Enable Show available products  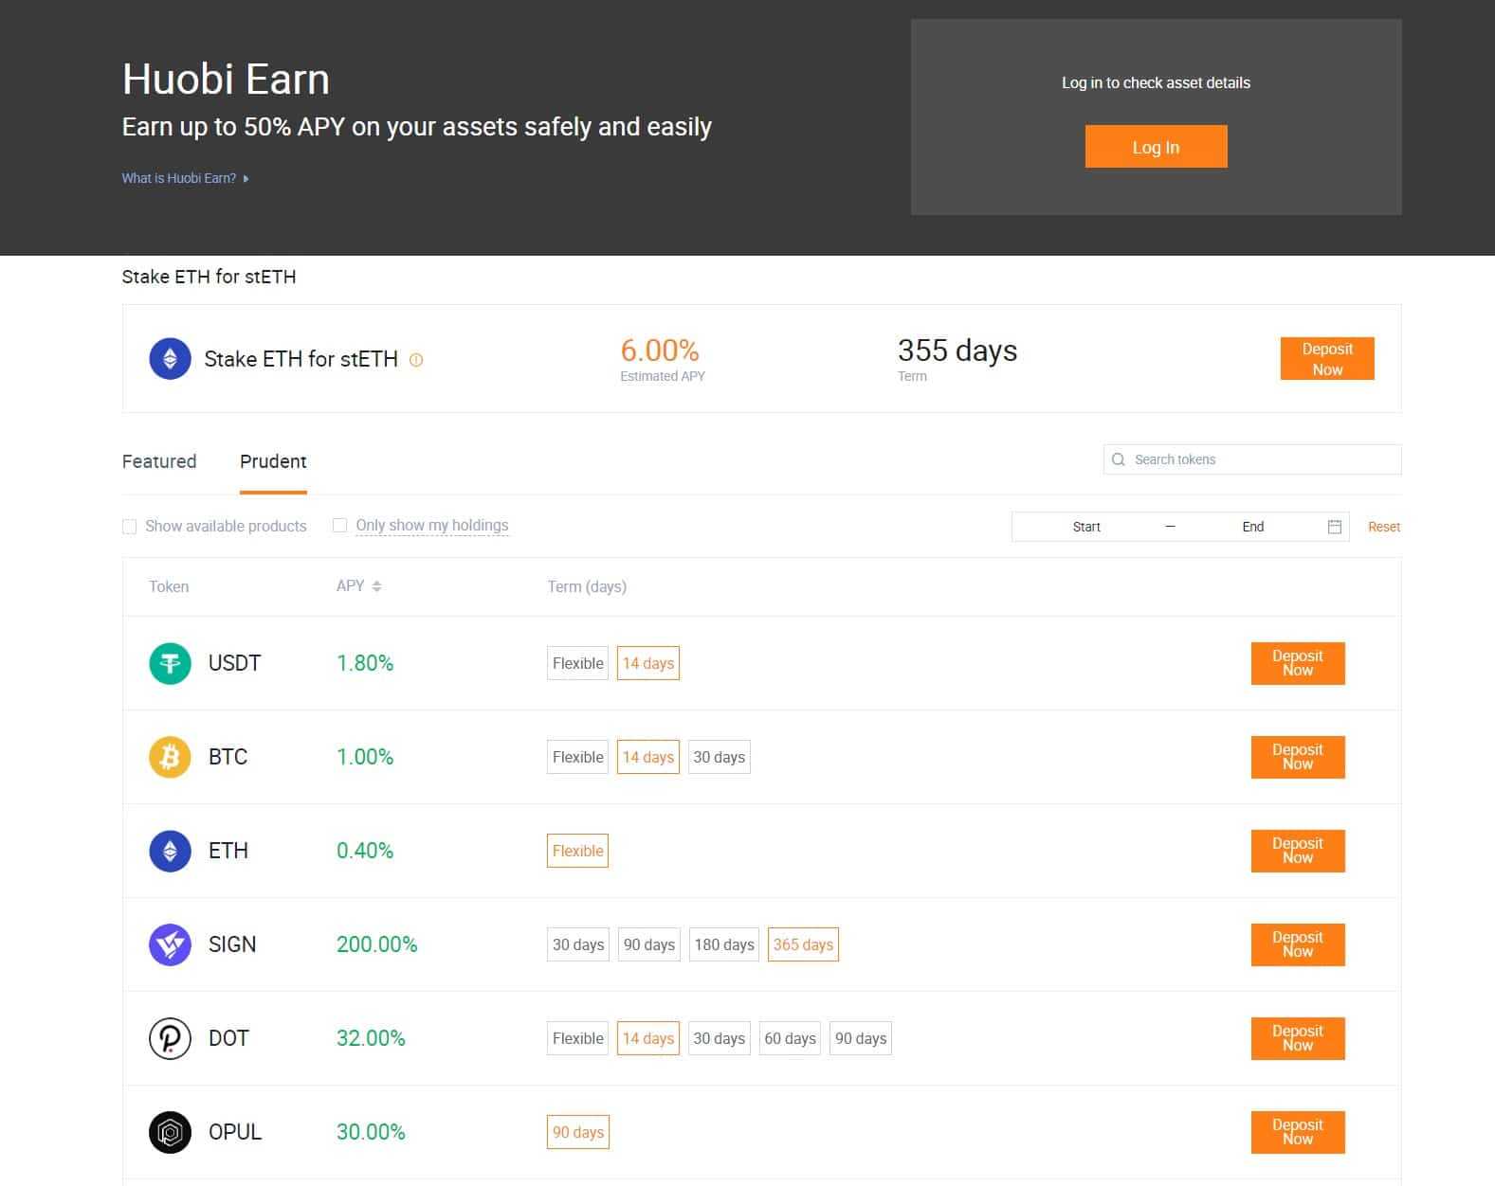point(130,526)
